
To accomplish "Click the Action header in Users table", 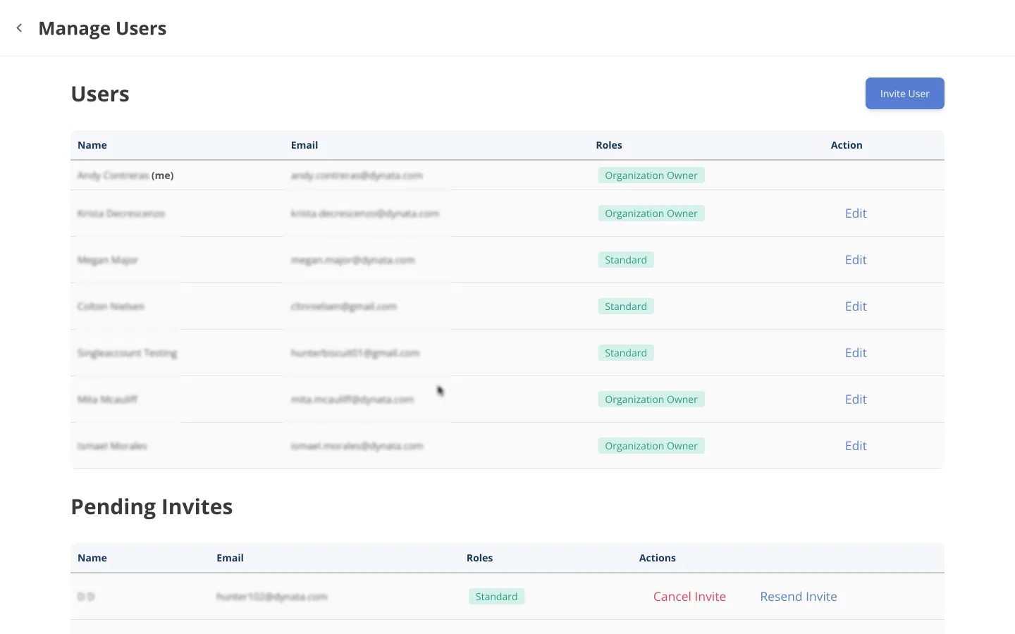I will click(x=846, y=145).
